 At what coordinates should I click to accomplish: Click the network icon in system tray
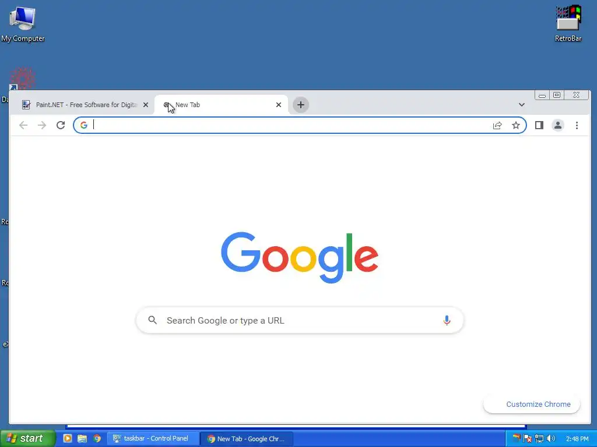(539, 439)
